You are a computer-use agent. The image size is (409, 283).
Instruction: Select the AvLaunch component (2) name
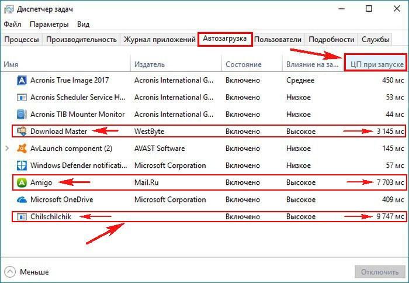pos(71,149)
